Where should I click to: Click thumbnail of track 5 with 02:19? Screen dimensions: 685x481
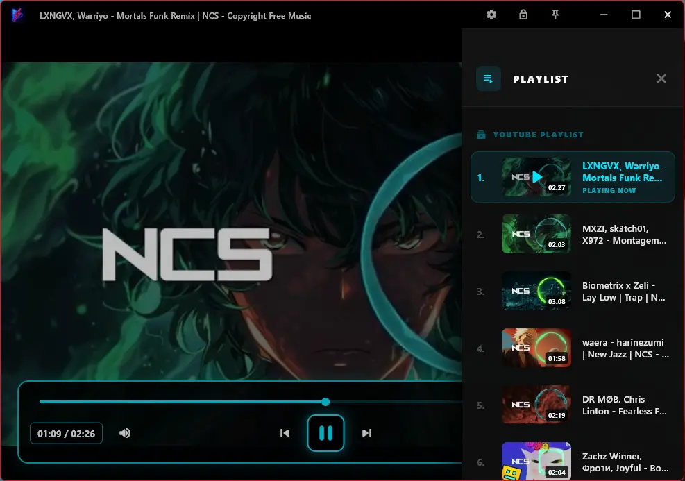[536, 405]
